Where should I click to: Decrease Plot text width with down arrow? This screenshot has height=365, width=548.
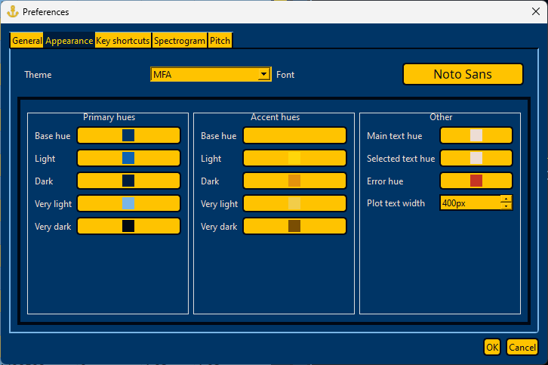(506, 206)
